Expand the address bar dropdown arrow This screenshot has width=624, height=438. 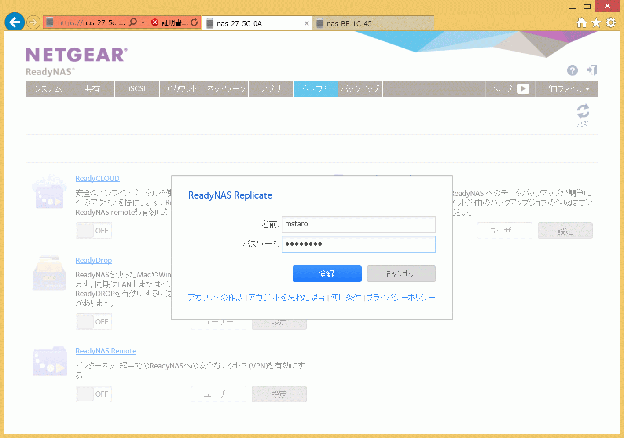143,22
